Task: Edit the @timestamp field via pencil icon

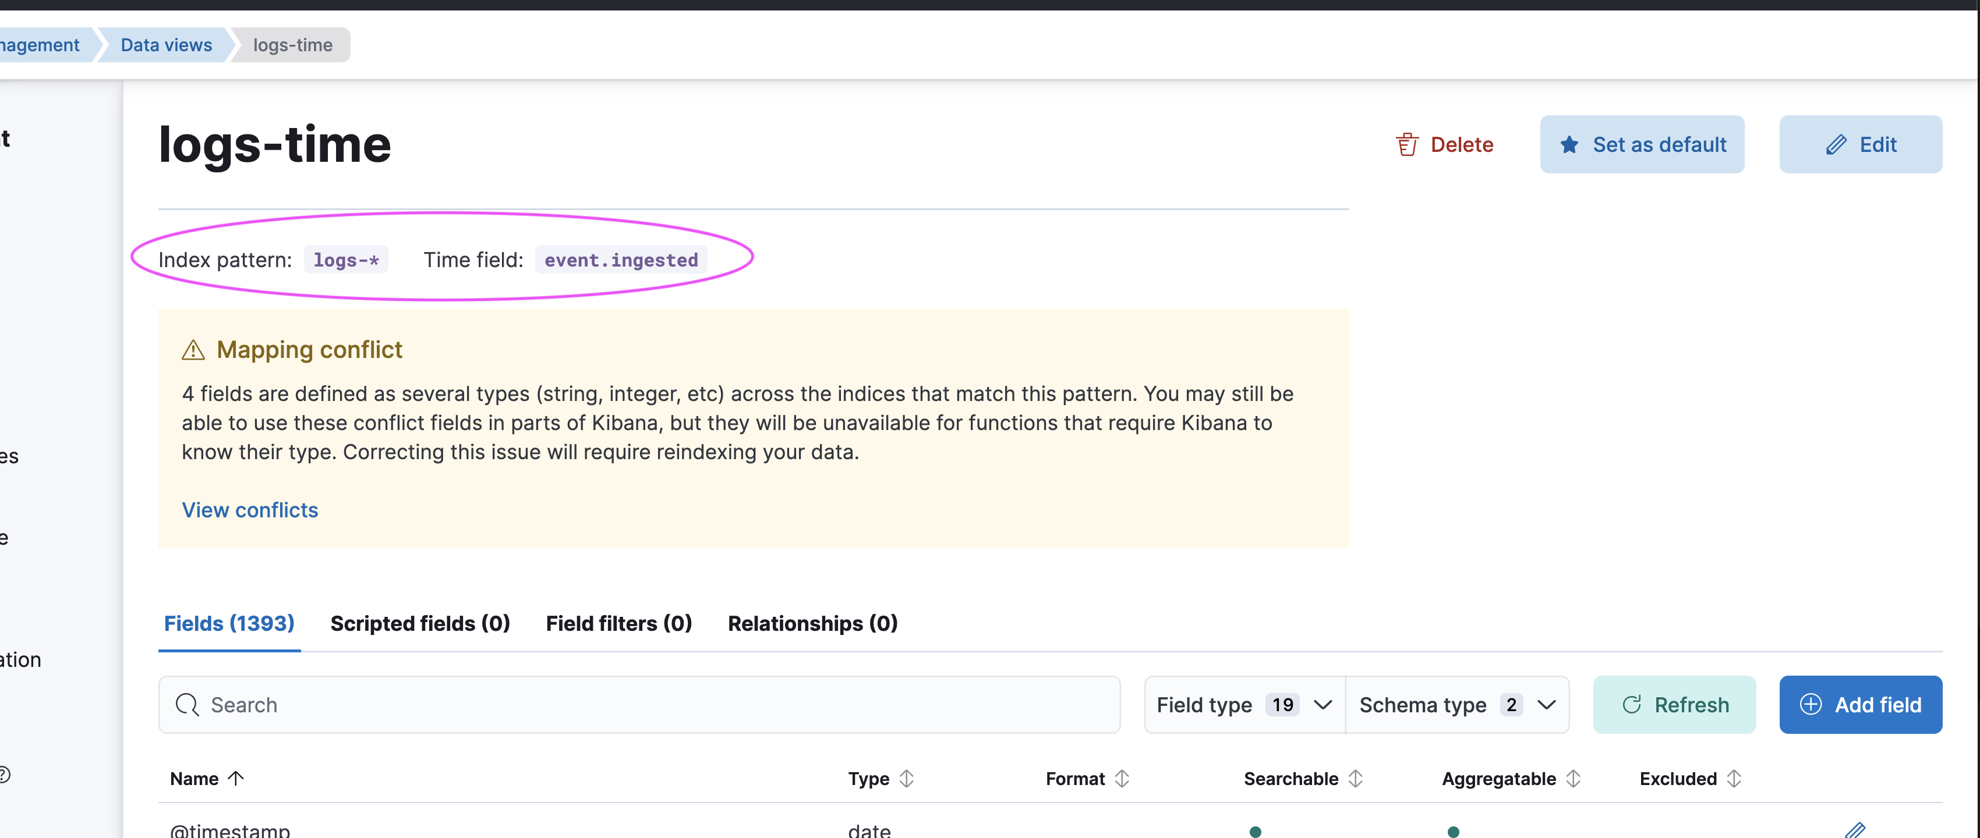Action: (x=1855, y=829)
